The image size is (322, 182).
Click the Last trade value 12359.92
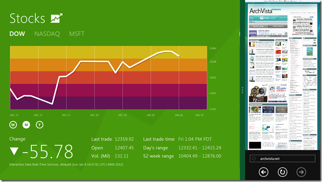(124, 139)
